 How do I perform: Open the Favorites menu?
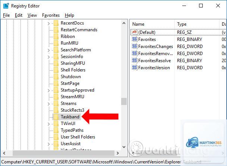(x=51, y=15)
